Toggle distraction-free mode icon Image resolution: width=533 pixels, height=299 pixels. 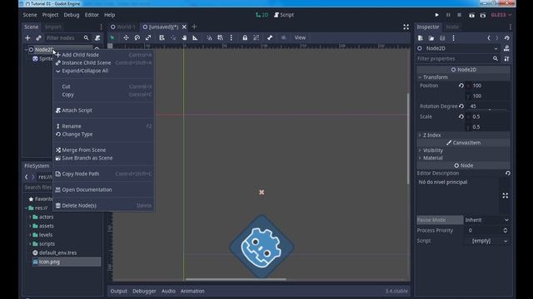point(406,27)
